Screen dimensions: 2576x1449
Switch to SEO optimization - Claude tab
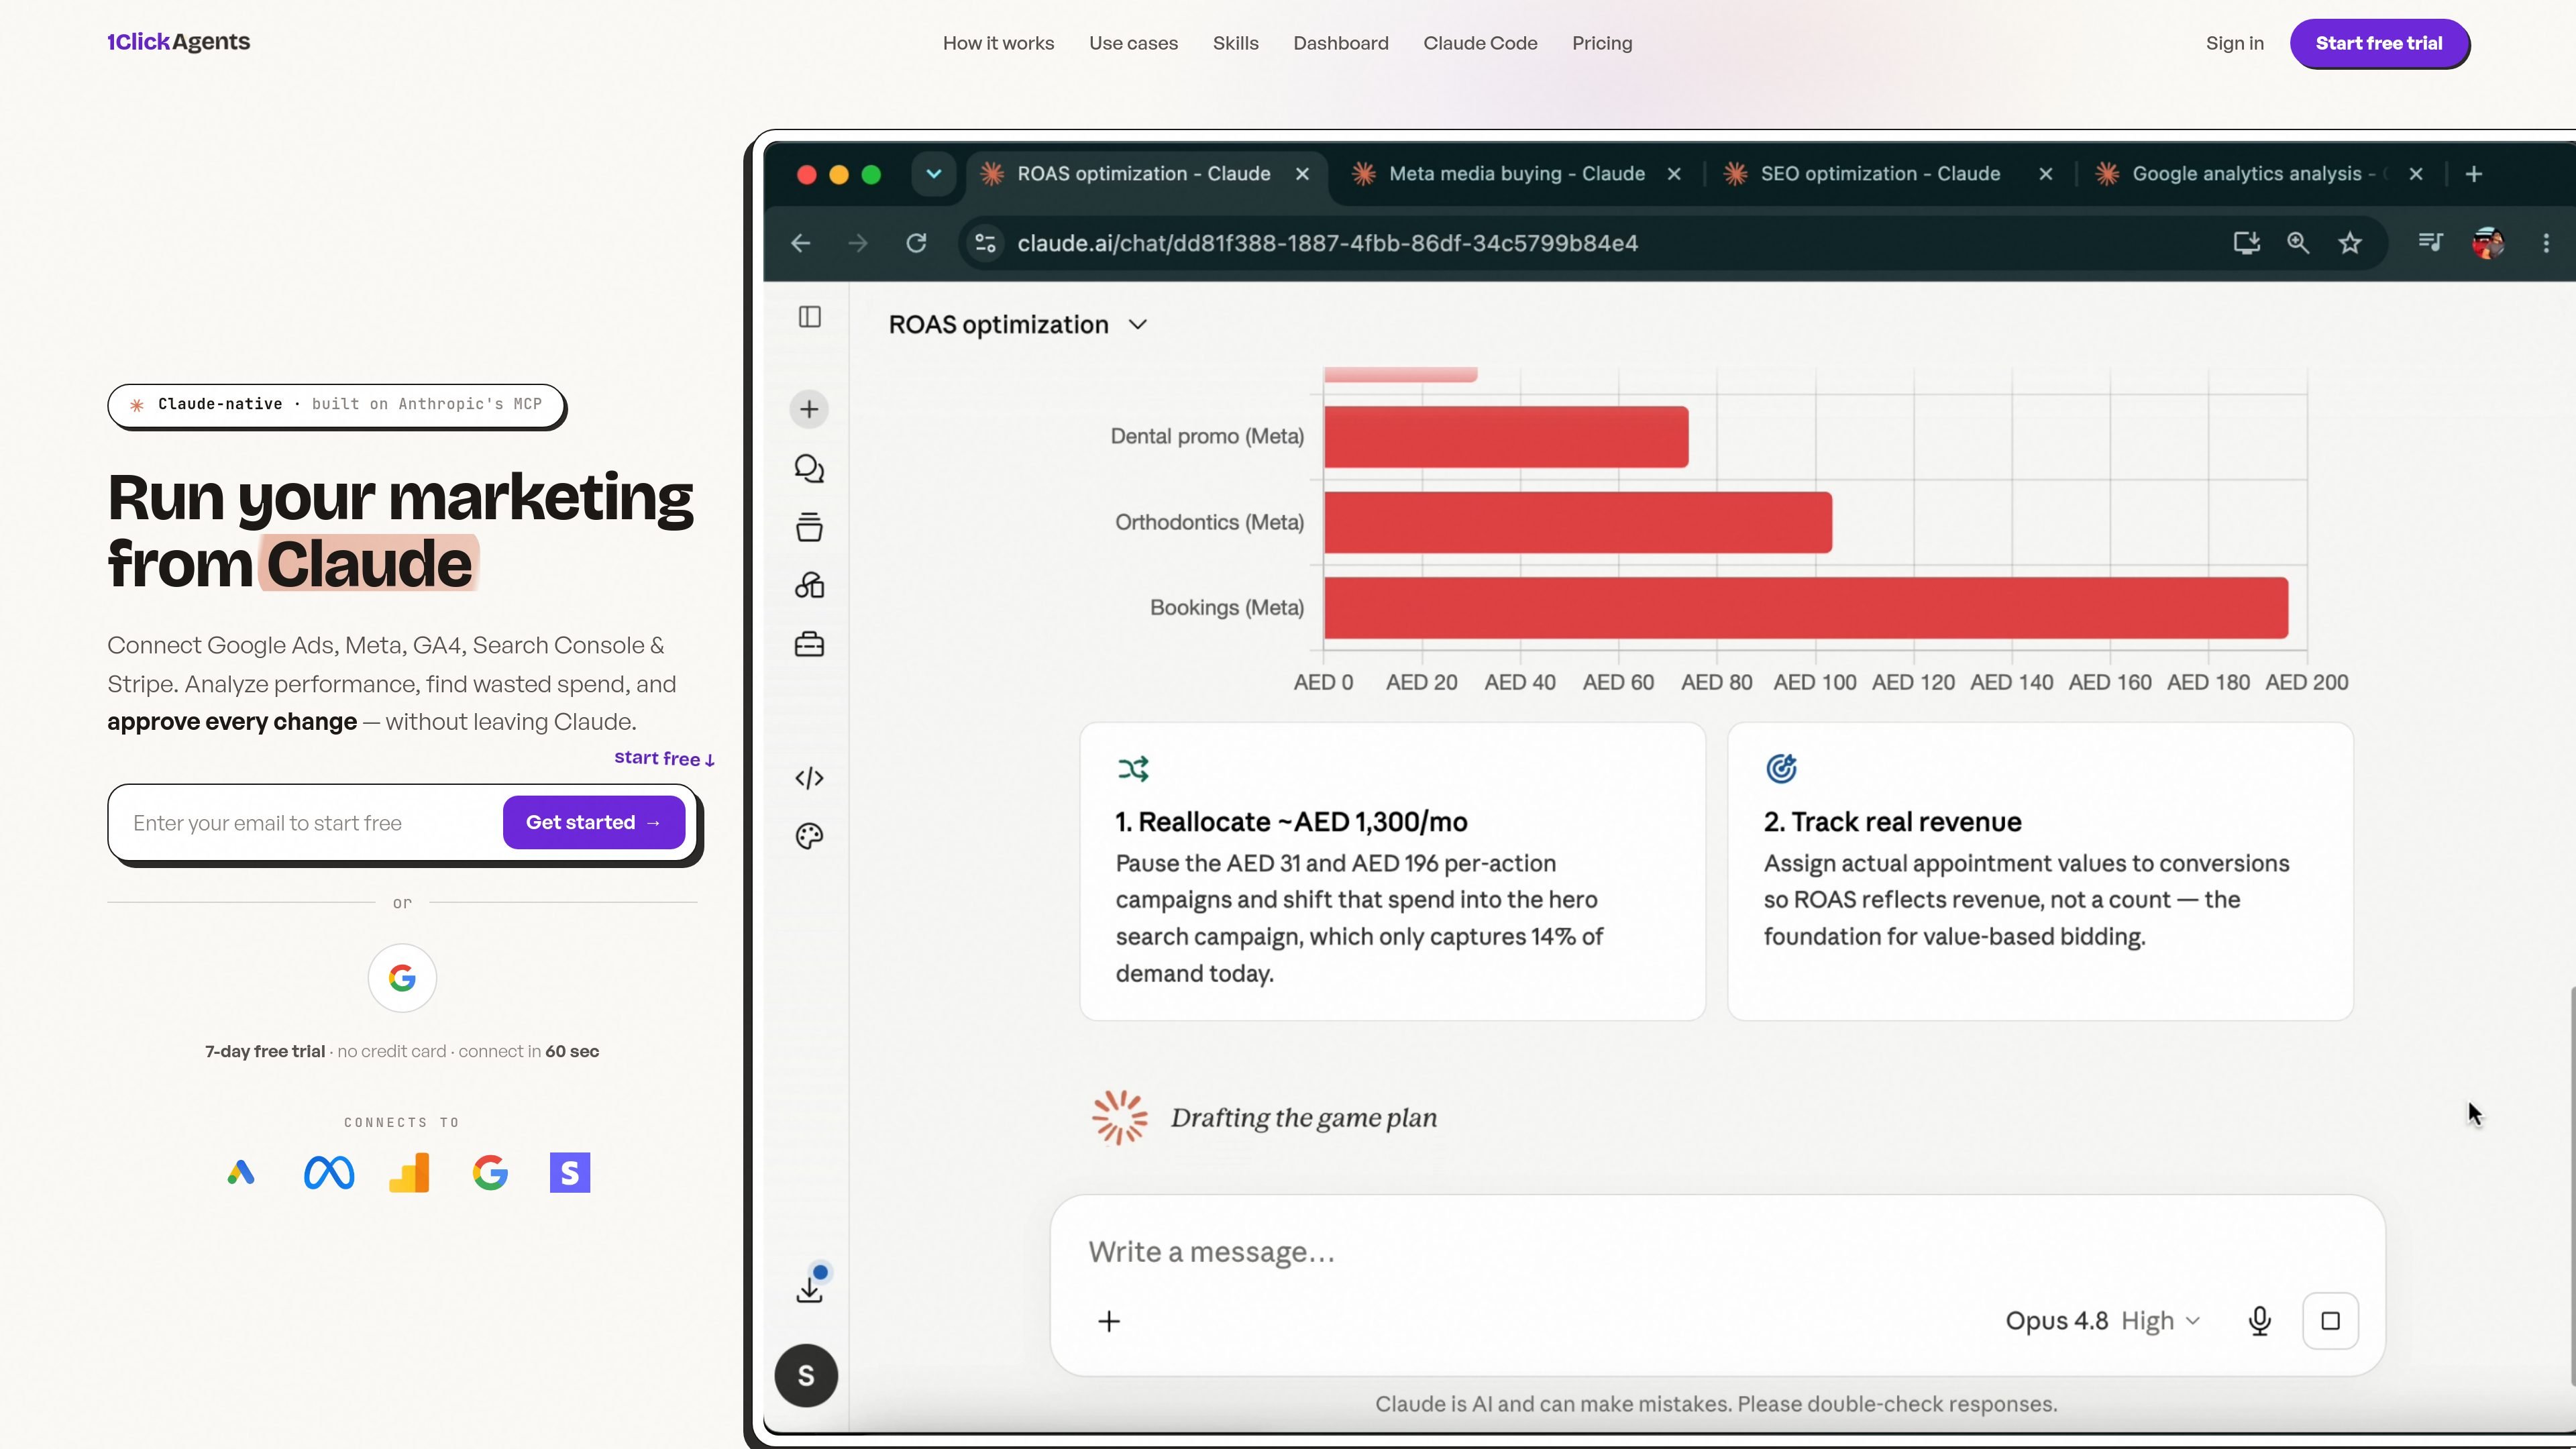click(1880, 174)
